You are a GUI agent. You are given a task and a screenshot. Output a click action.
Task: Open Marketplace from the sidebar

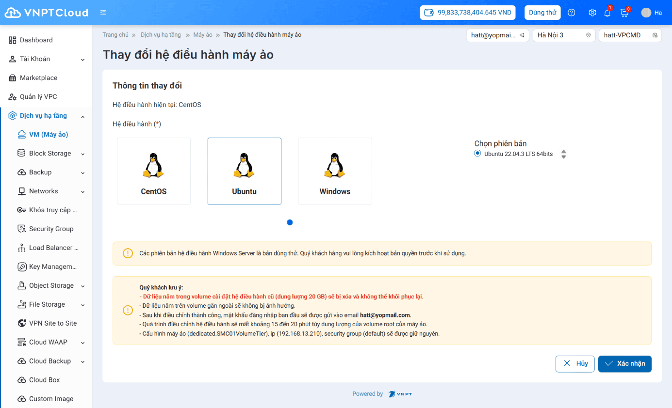38,78
